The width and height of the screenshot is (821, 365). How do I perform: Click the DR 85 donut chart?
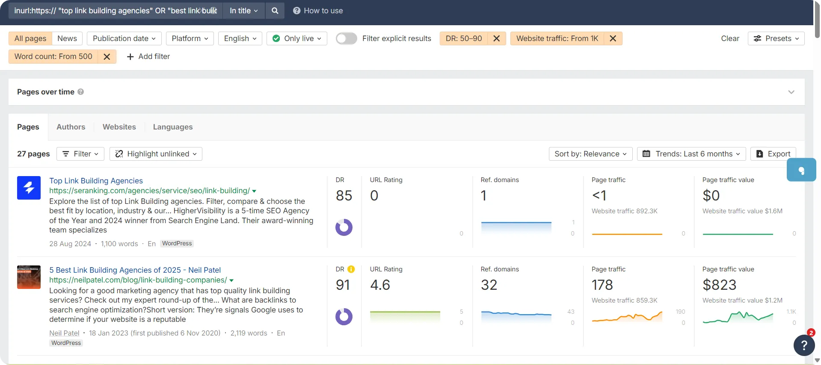344,227
